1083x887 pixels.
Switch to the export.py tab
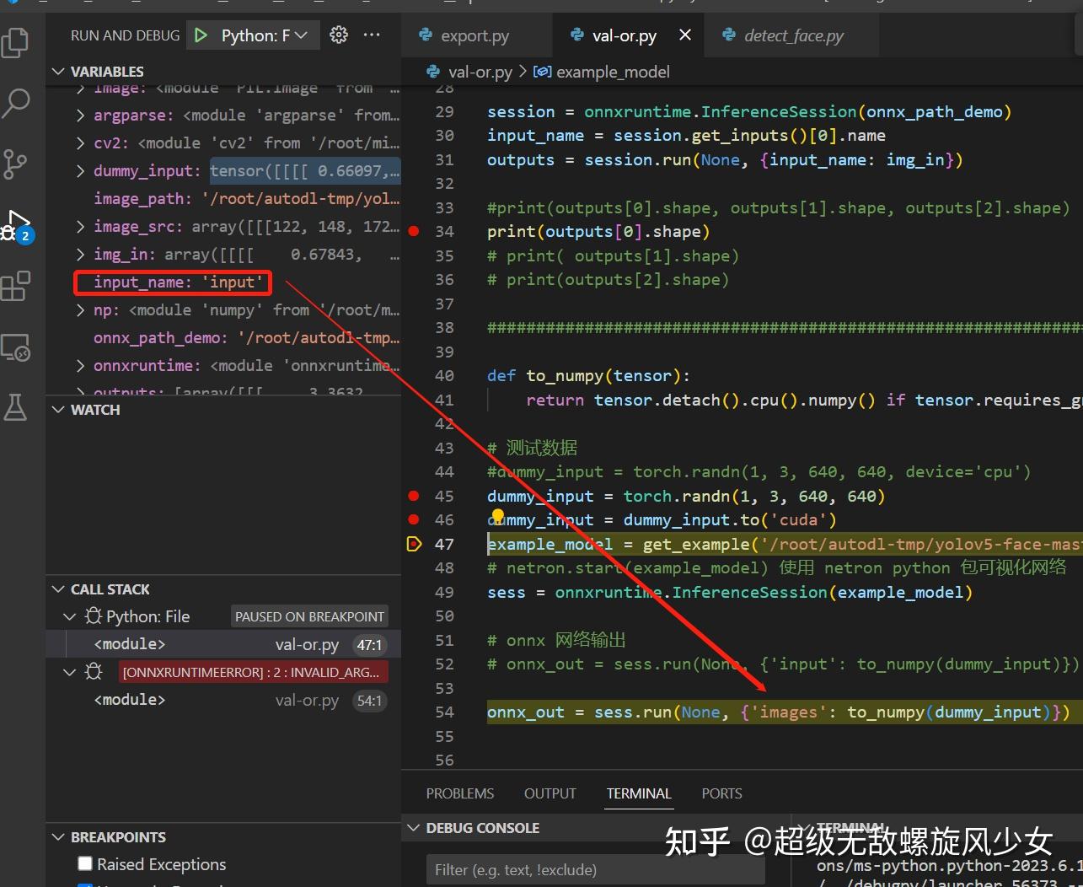pos(476,35)
